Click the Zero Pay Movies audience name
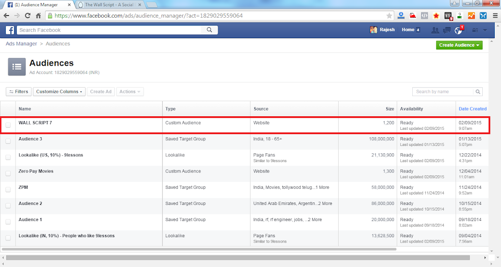 (x=36, y=171)
